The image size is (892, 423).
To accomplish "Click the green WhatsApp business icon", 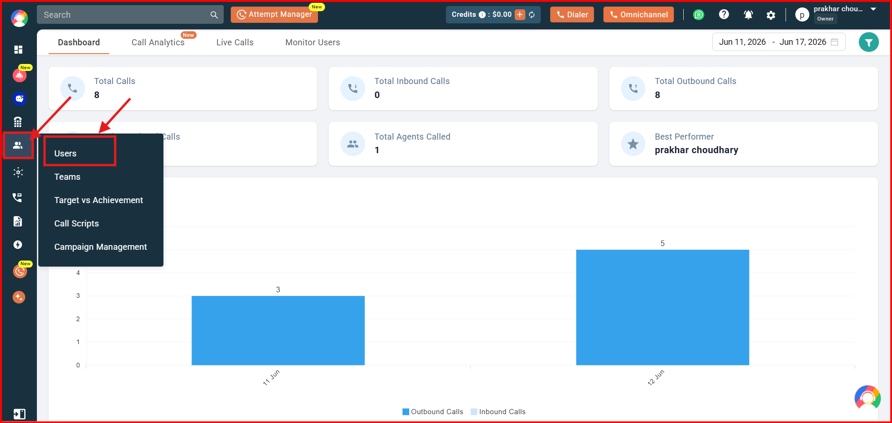I will (699, 15).
